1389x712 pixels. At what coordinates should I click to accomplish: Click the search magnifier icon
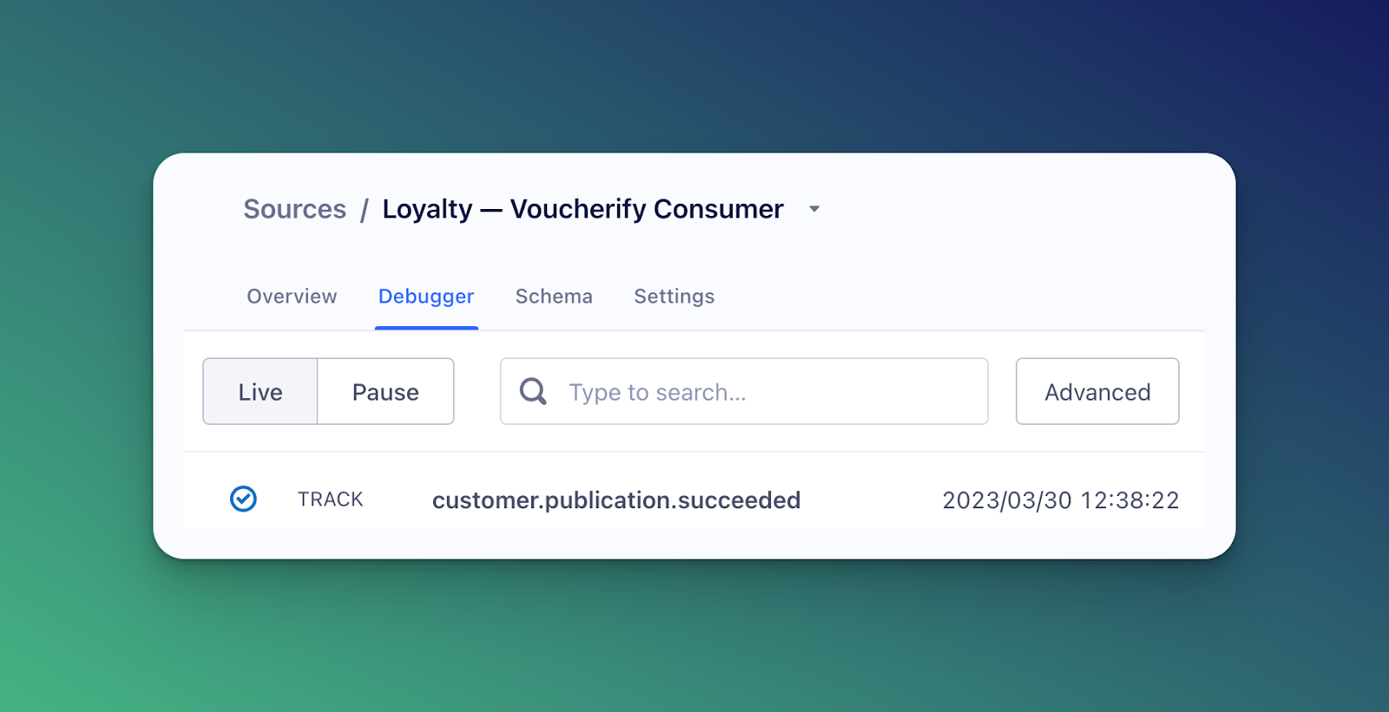tap(533, 392)
